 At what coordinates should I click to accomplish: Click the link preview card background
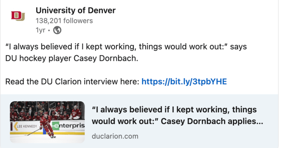pyautogui.click(x=139, y=121)
